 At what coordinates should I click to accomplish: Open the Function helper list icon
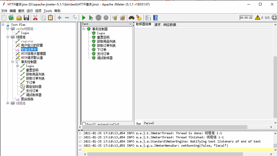click(x=148, y=18)
